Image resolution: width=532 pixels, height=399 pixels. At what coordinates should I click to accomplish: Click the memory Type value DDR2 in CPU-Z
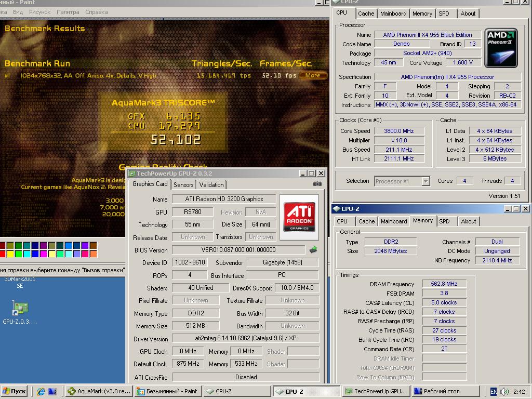391,242
